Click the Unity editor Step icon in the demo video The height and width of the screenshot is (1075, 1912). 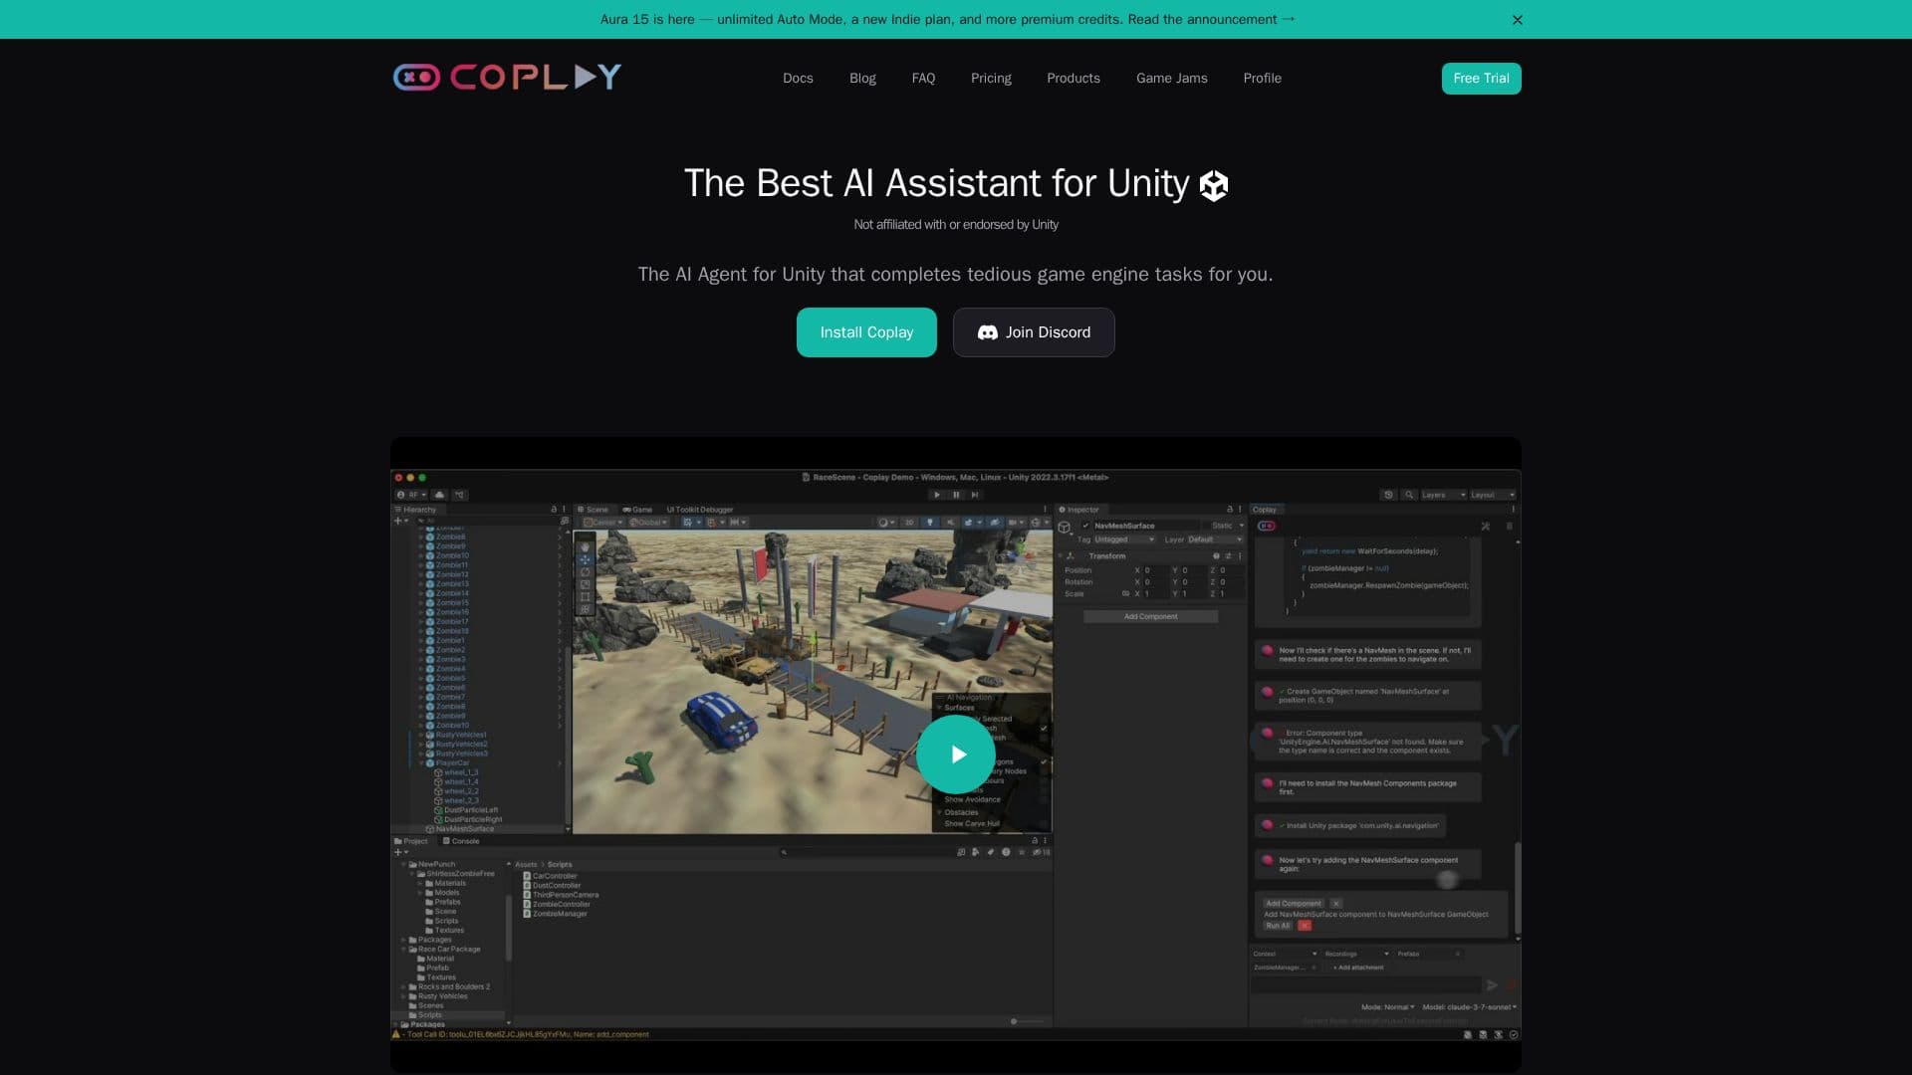[x=975, y=495]
